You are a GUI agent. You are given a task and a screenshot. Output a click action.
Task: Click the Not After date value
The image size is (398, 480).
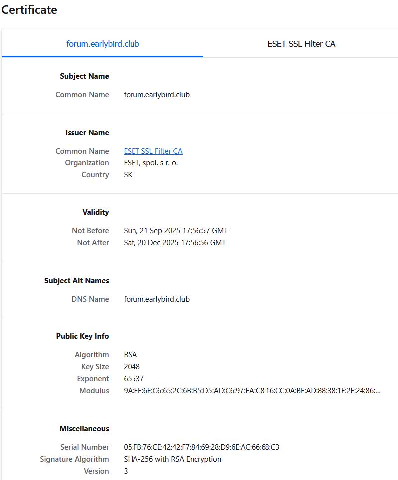pyautogui.click(x=174, y=243)
